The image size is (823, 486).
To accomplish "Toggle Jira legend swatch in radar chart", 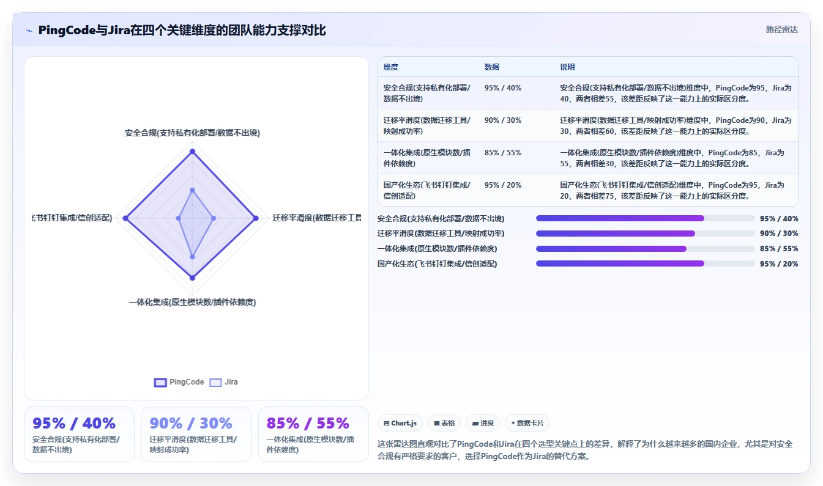I will click(215, 382).
